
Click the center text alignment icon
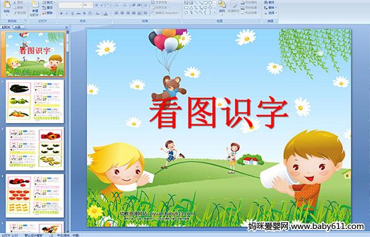(122, 13)
